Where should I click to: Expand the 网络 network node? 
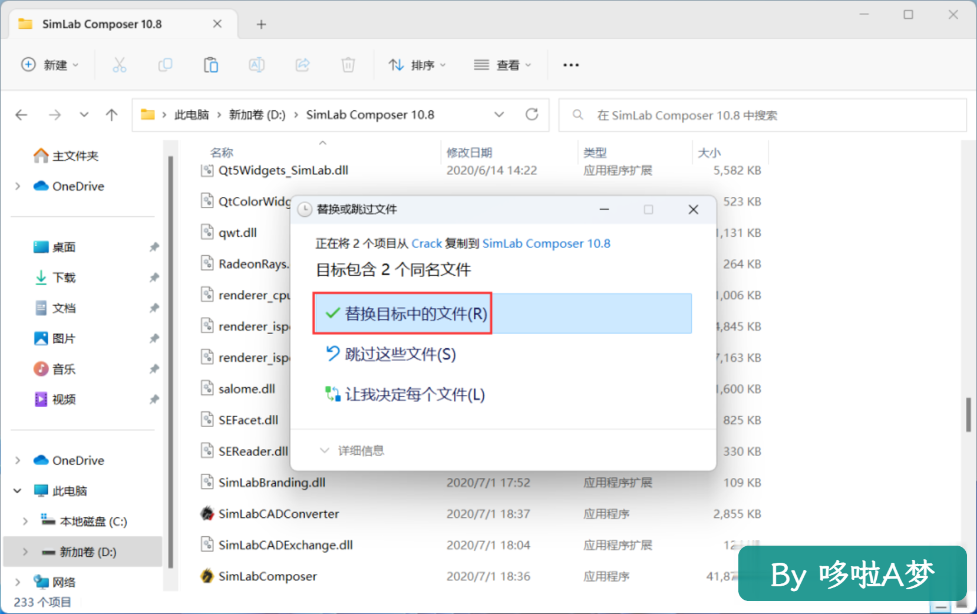coord(18,582)
